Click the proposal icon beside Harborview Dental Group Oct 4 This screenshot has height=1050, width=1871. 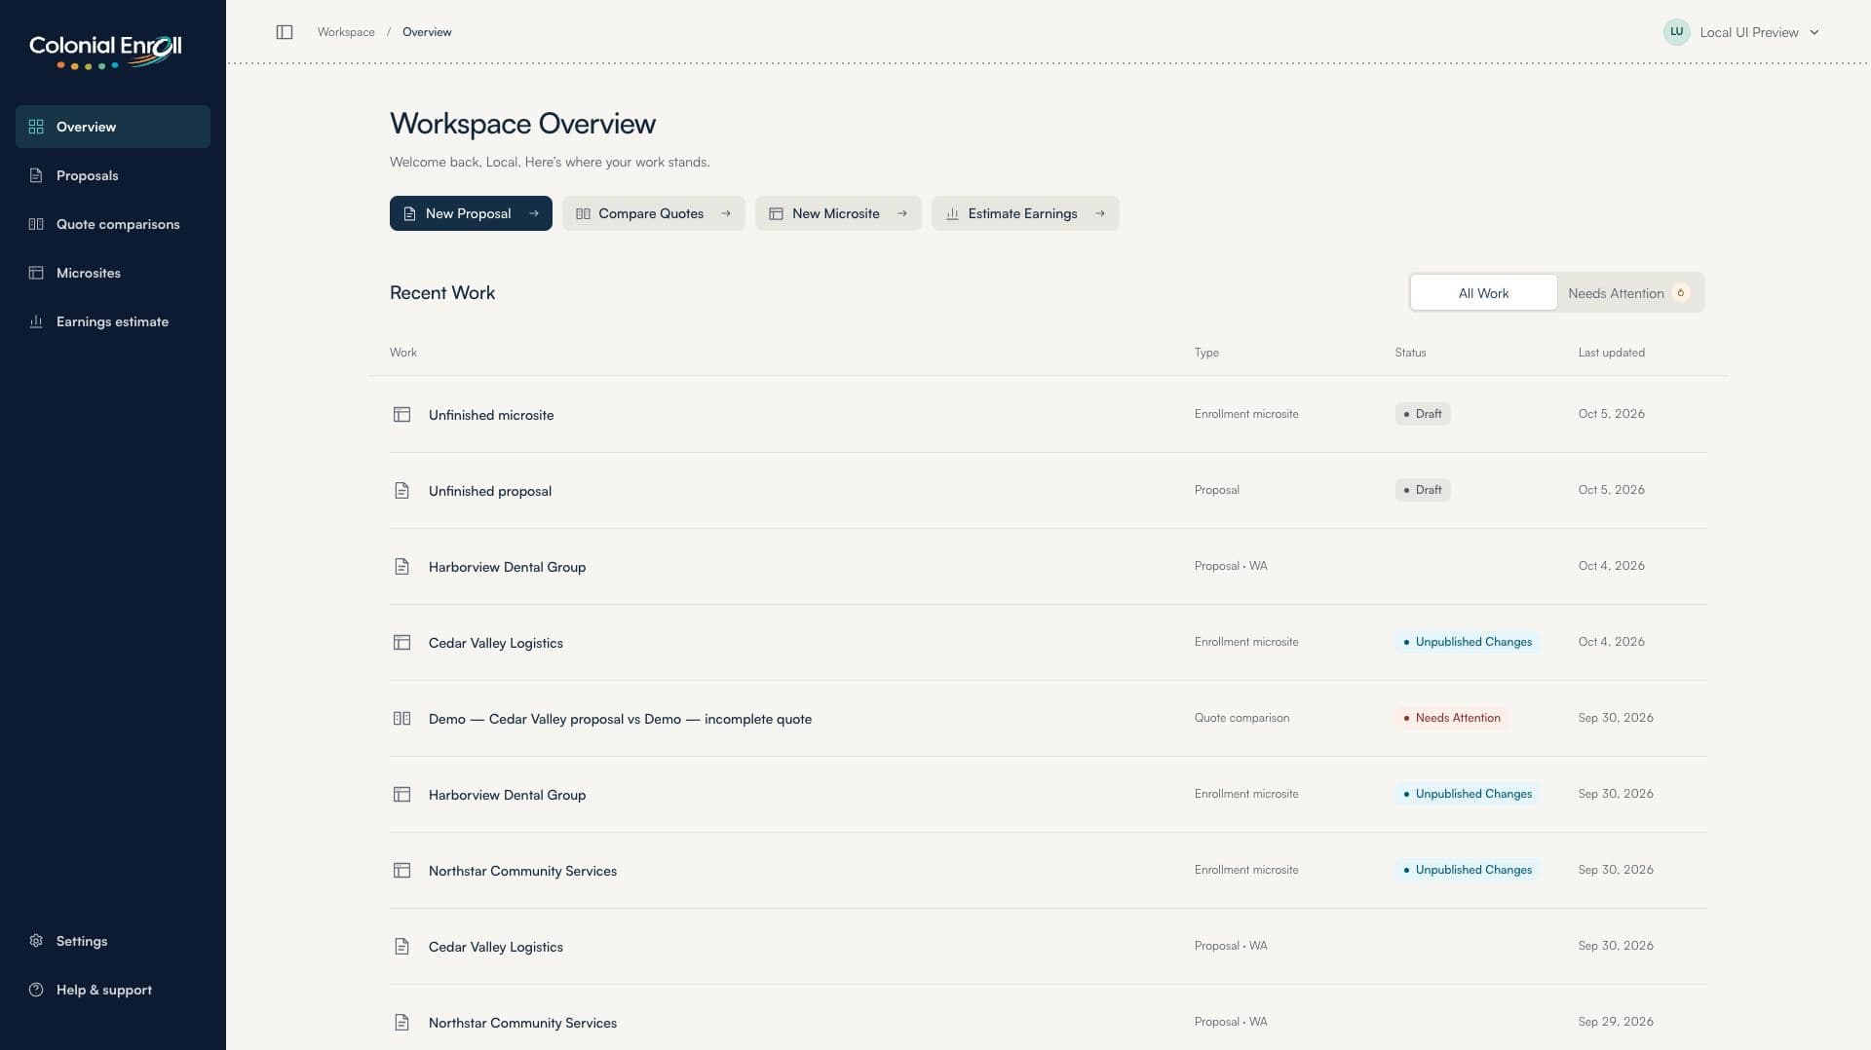(x=401, y=566)
